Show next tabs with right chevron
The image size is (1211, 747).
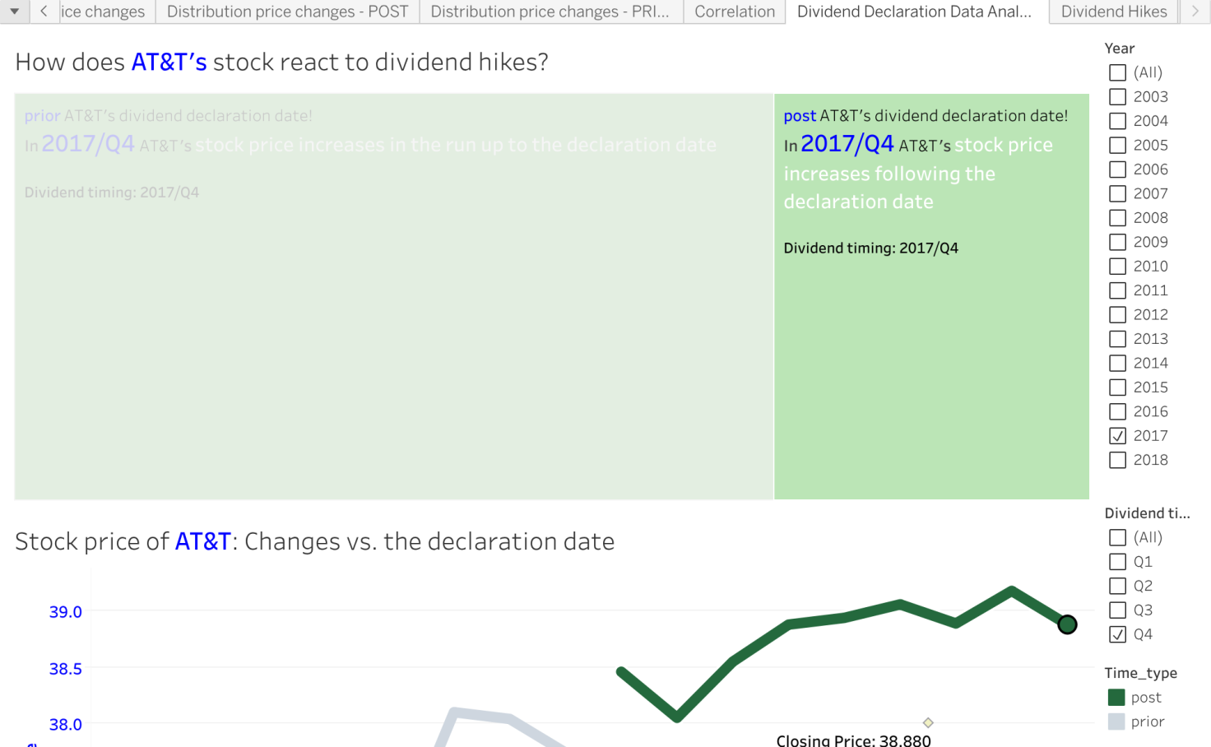(x=1195, y=12)
